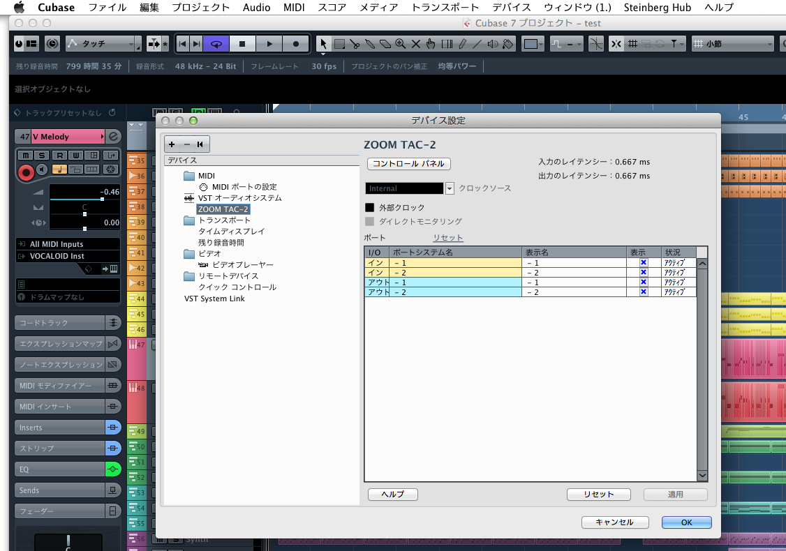Open the タッチ automation mode dropdown
The height and width of the screenshot is (551, 786).
point(104,44)
